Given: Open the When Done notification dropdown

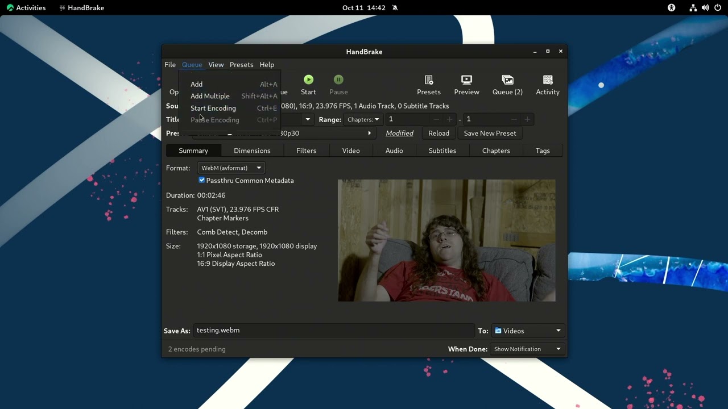Looking at the screenshot, I should coord(527,349).
